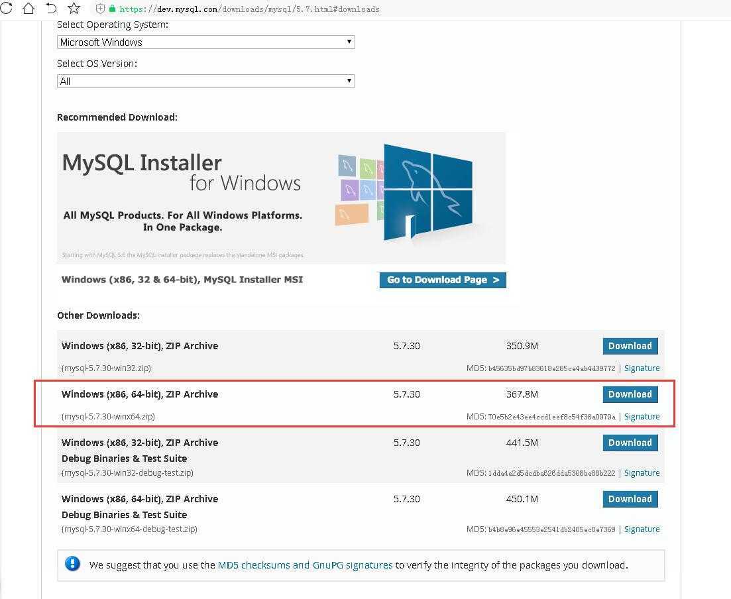Click the 'Recommended Download:' heading
Viewport: 731px width, 599px height.
tap(117, 117)
